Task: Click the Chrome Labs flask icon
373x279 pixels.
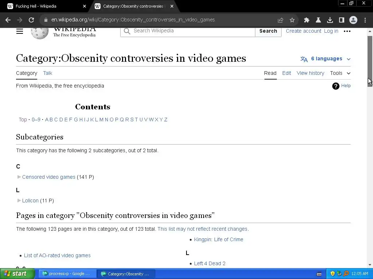Action: (x=318, y=20)
